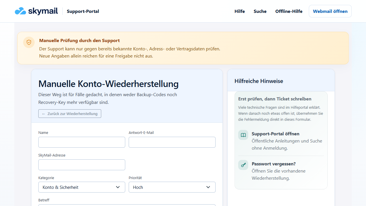Focus the Name input field
Viewport: 366px width, 206px height.
coord(82,142)
